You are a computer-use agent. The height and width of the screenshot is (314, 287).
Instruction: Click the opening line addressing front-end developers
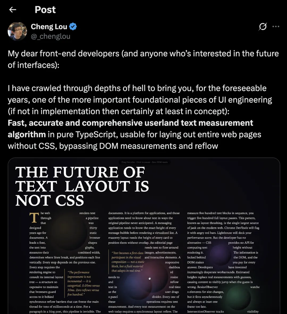click(x=143, y=53)
